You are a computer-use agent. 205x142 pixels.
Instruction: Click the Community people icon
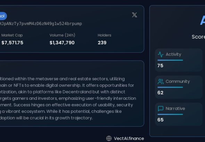pos(161,81)
